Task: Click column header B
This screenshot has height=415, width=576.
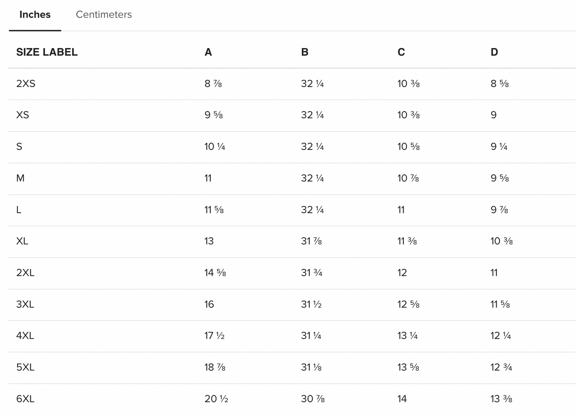Action: (x=305, y=52)
